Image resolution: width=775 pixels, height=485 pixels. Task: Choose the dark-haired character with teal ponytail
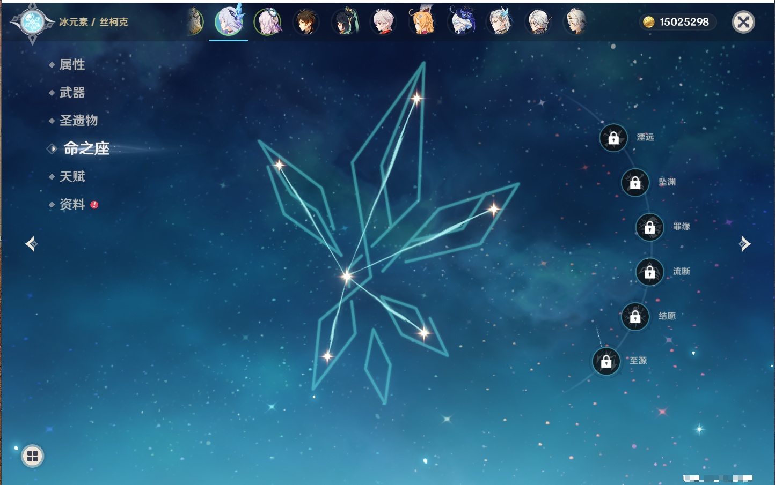click(345, 22)
